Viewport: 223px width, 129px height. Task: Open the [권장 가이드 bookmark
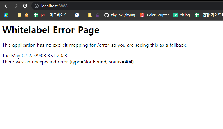[209, 15]
